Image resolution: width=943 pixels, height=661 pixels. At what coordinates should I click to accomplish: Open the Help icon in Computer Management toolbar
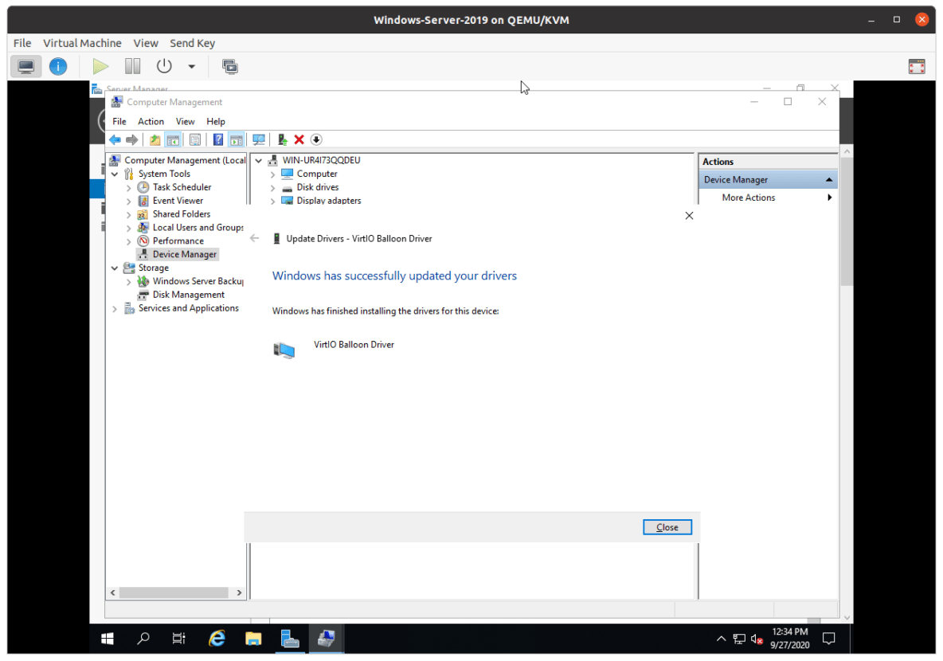217,139
